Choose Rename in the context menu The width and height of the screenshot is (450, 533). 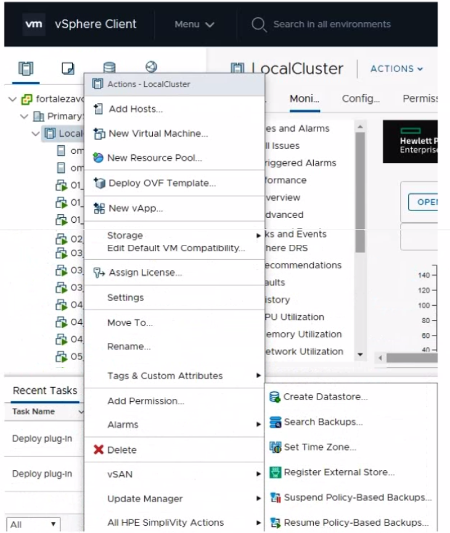point(174,347)
